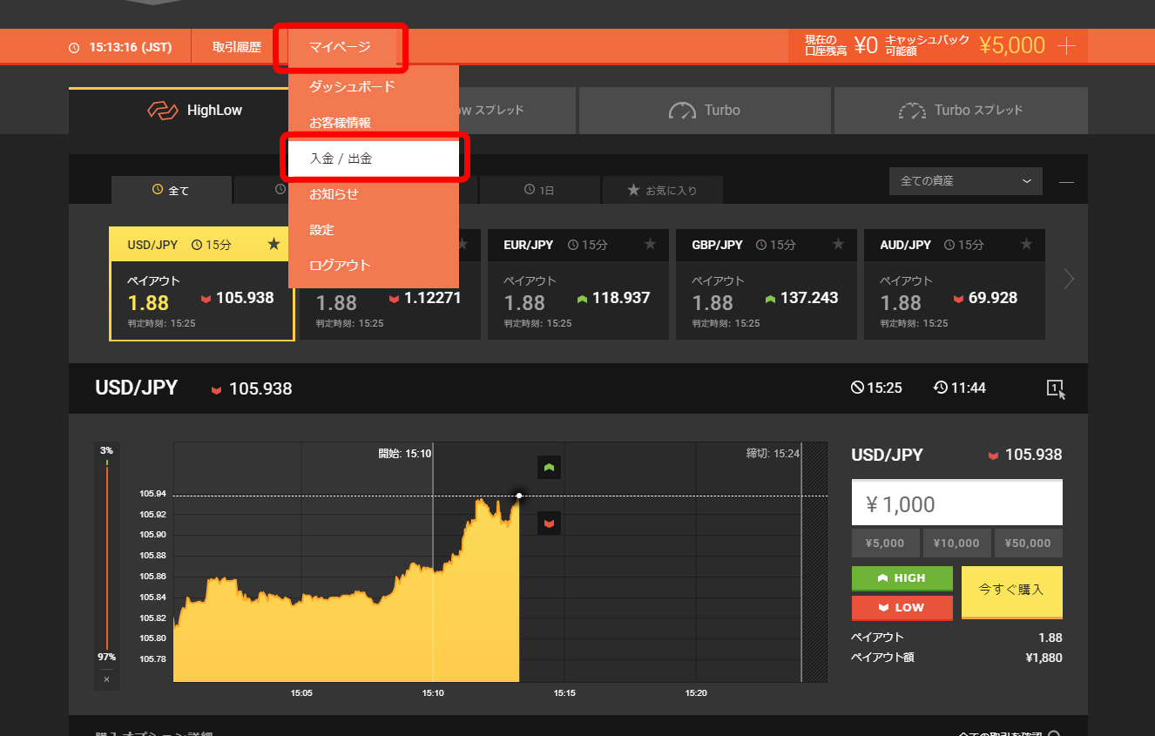This screenshot has height=736, width=1155.
Task: Click the 15:20 time axis label
Action: pos(695,693)
